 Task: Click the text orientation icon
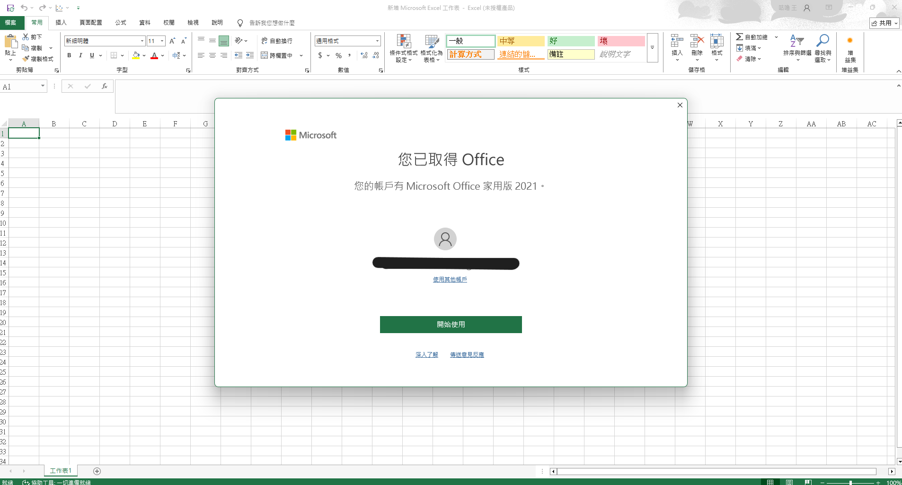pos(239,41)
